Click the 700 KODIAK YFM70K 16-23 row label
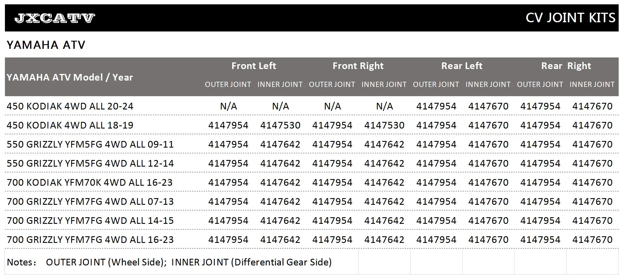623x279 pixels. click(90, 183)
